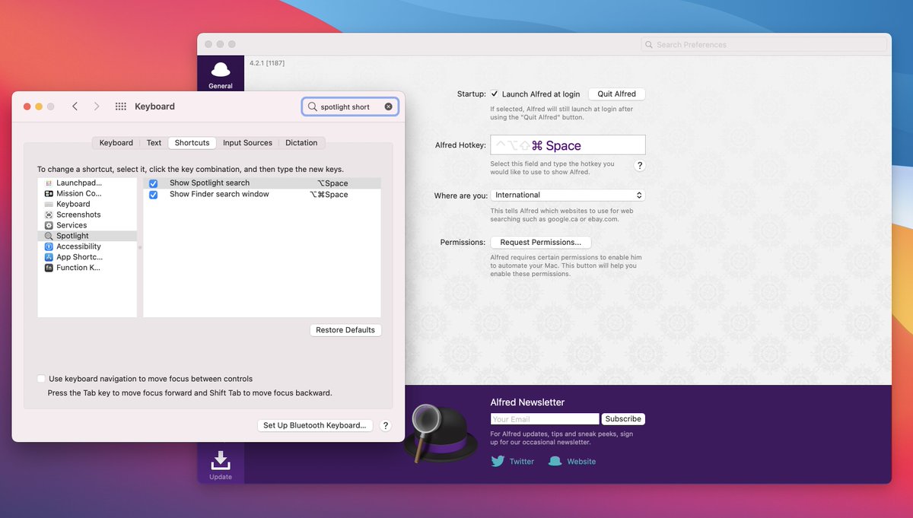Select Mission Control category icon

point(49,194)
